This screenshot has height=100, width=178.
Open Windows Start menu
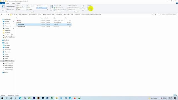click(x=2, y=98)
